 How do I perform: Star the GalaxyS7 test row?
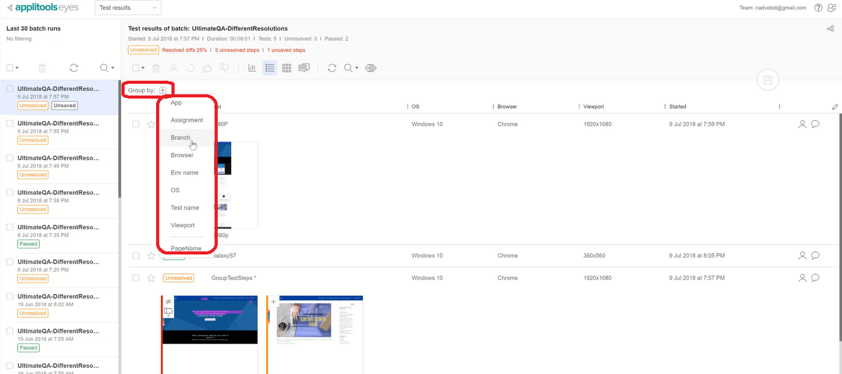151,256
